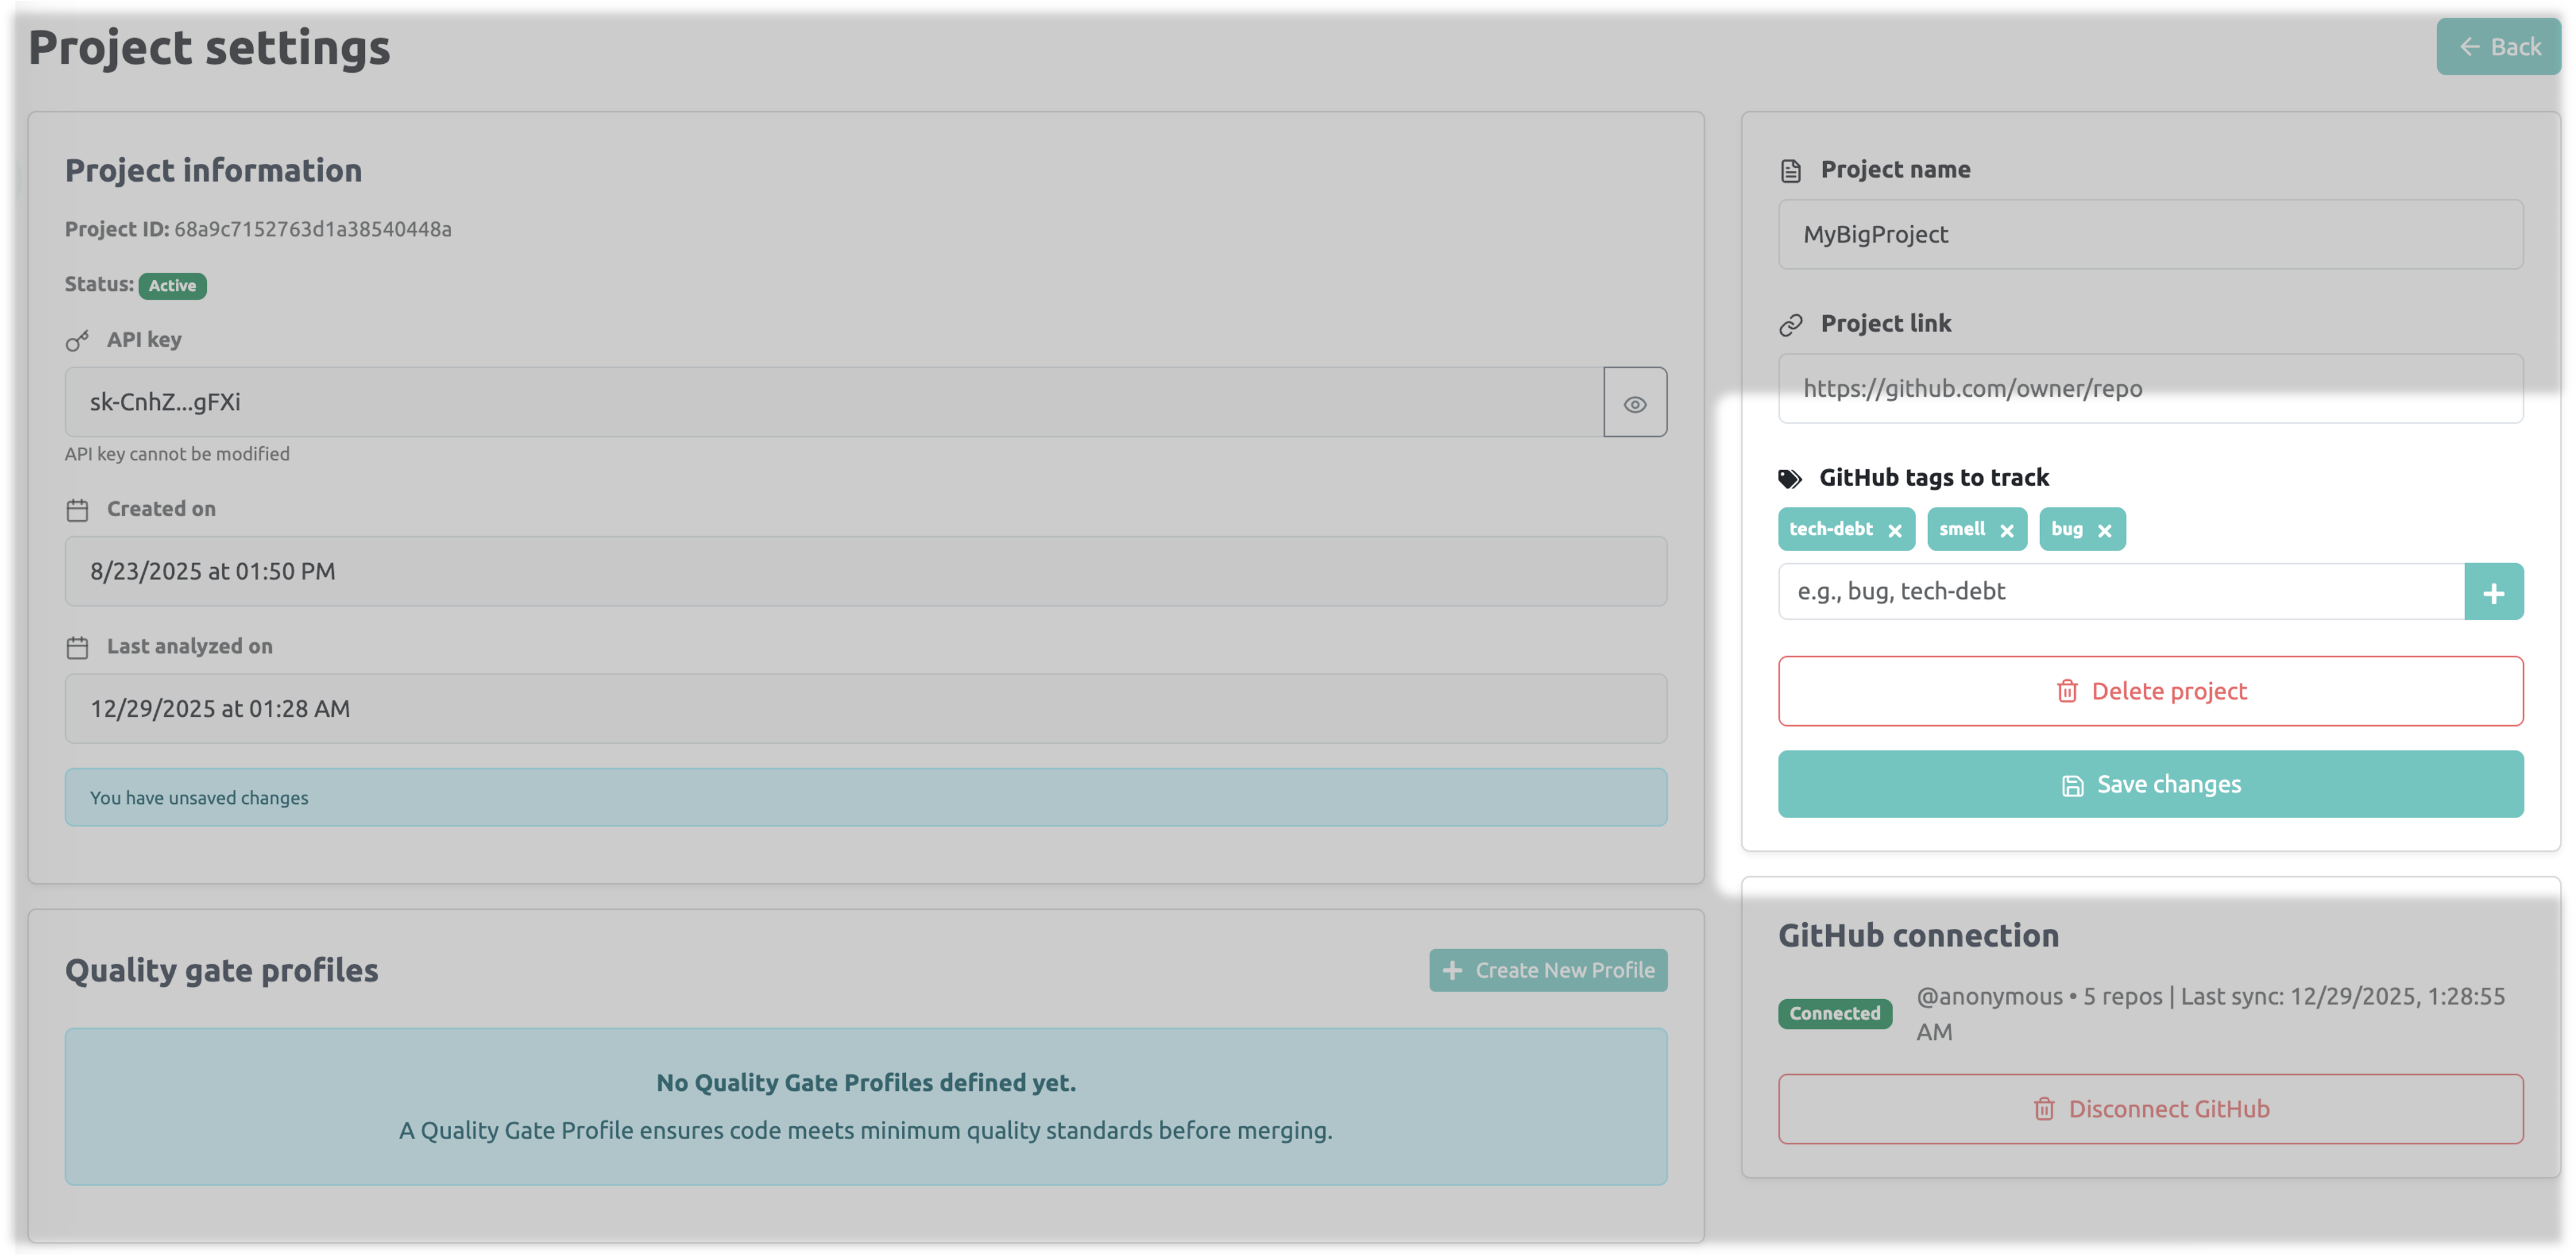Image resolution: width=2576 pixels, height=1256 pixels.
Task: Remove the bug tag
Action: [2106, 530]
